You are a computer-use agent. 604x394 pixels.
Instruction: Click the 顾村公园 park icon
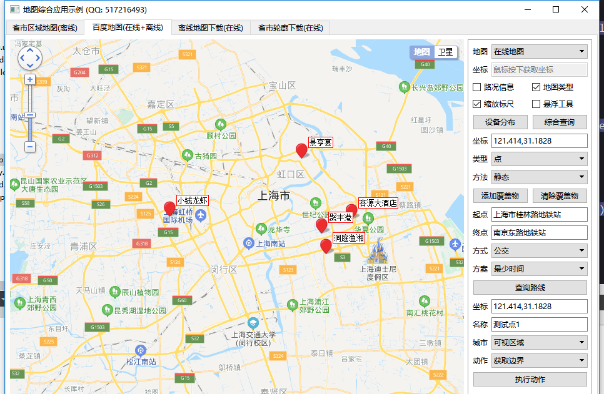(x=221, y=125)
